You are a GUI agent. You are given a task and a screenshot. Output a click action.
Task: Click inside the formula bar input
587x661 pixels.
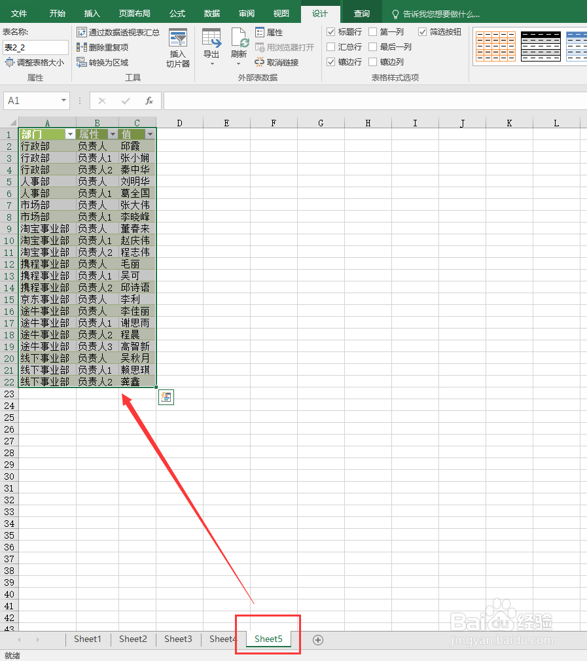pos(375,101)
